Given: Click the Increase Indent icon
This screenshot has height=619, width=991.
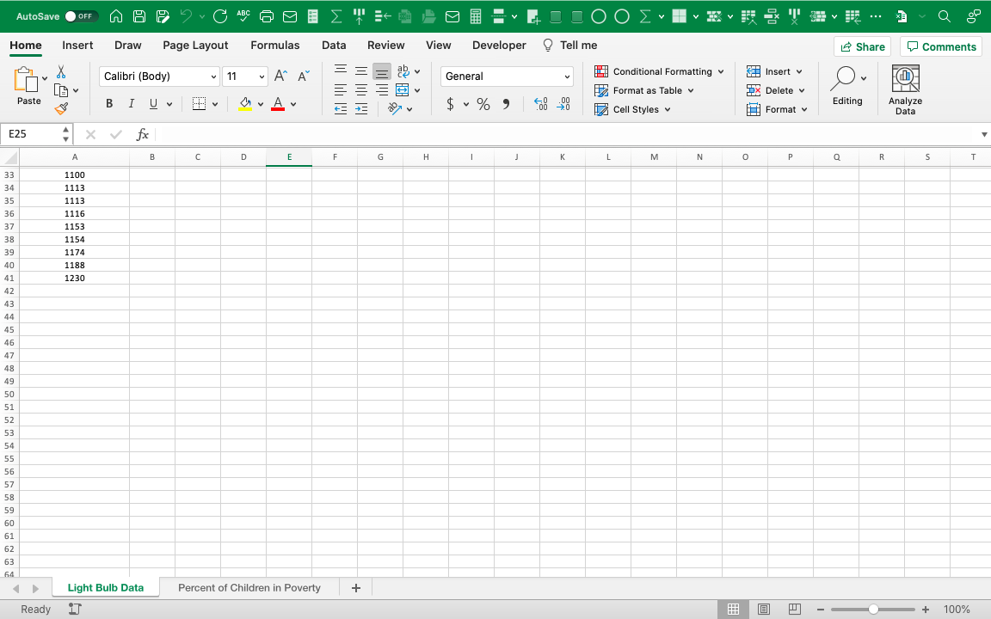Looking at the screenshot, I should (x=361, y=109).
